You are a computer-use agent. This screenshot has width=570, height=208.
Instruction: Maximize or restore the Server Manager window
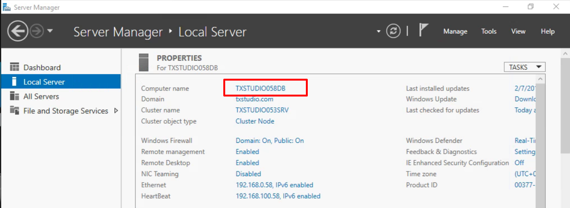(x=531, y=7)
